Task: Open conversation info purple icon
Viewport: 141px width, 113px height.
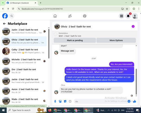Action: click(133, 26)
